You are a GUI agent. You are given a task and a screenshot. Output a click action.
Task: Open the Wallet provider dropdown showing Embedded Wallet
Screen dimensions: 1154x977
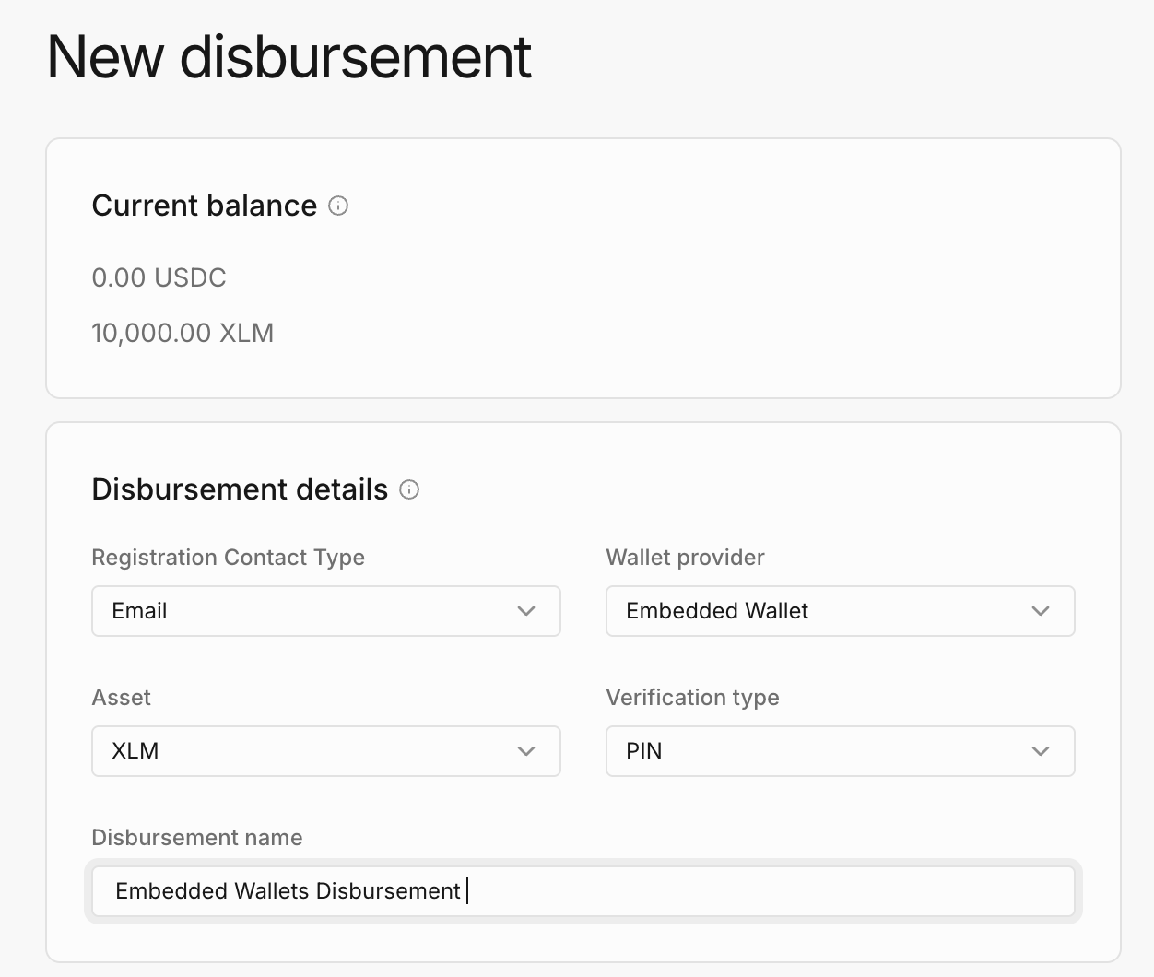pos(840,611)
